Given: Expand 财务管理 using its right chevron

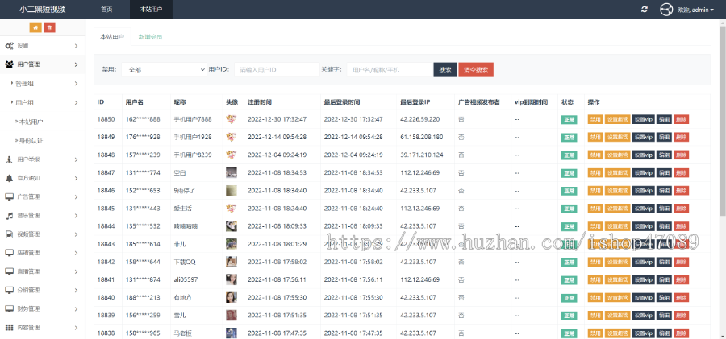Looking at the screenshot, I should (x=76, y=308).
